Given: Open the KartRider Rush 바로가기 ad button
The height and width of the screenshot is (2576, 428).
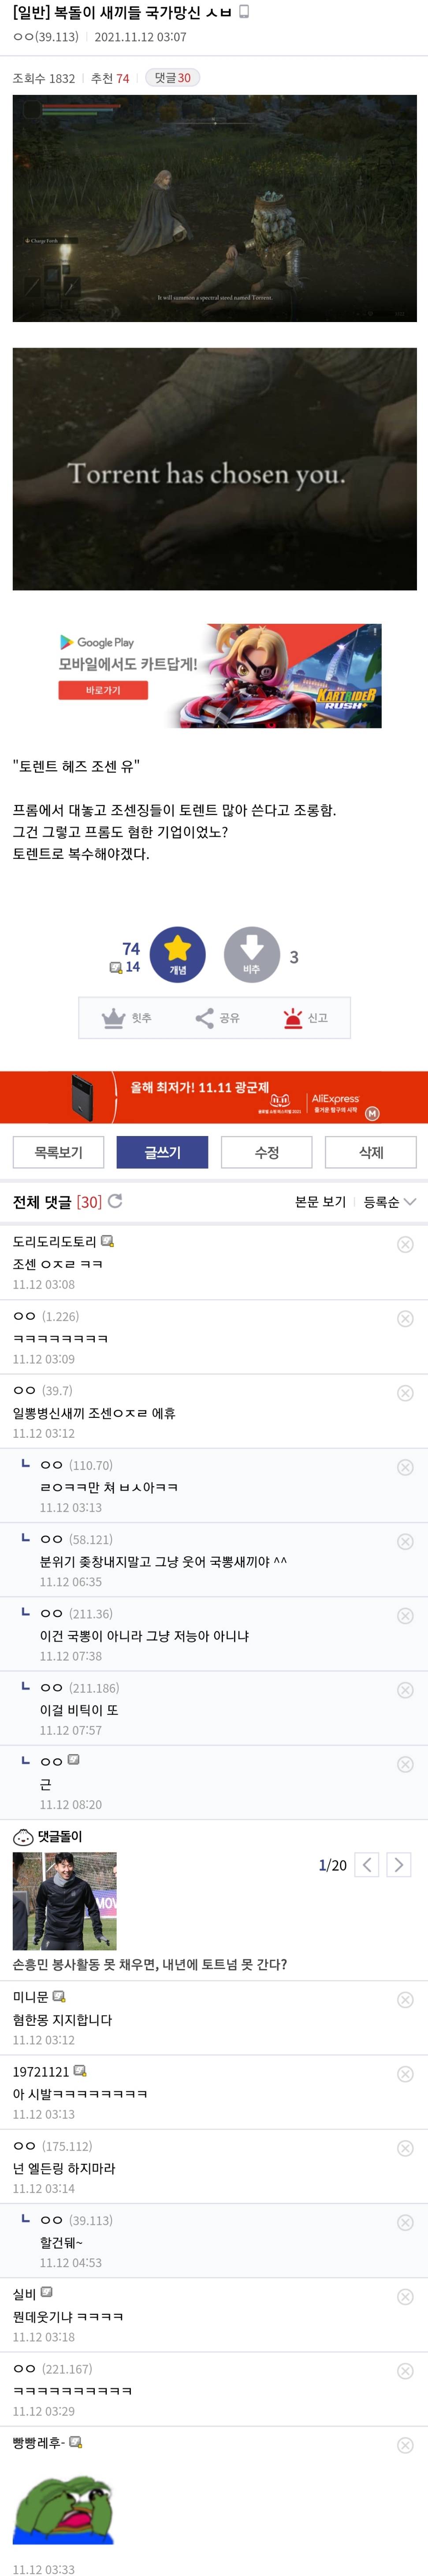Looking at the screenshot, I should point(103,690).
